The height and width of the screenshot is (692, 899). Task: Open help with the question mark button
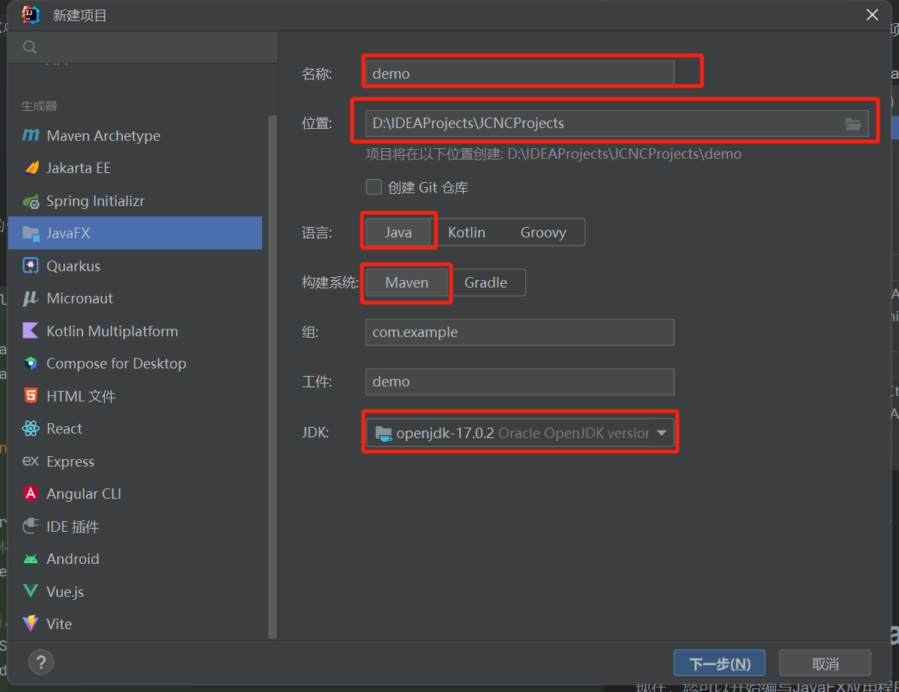[x=41, y=662]
